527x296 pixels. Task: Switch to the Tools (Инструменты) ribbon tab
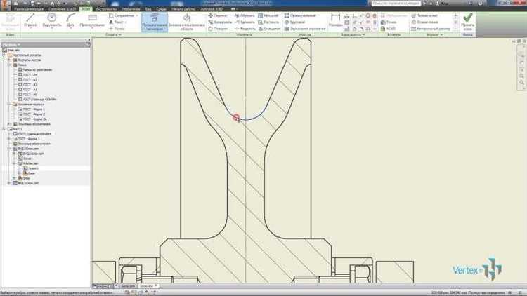click(106, 8)
